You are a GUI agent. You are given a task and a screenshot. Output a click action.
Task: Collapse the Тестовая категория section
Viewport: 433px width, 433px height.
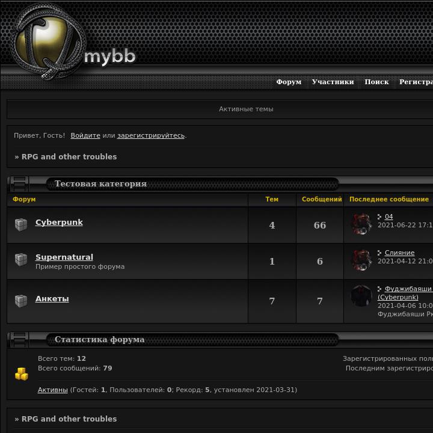(18, 183)
